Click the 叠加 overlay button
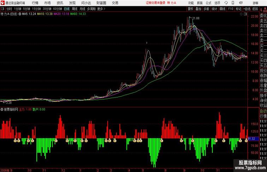Viewport: 267px width, 172px height. tap(198, 9)
